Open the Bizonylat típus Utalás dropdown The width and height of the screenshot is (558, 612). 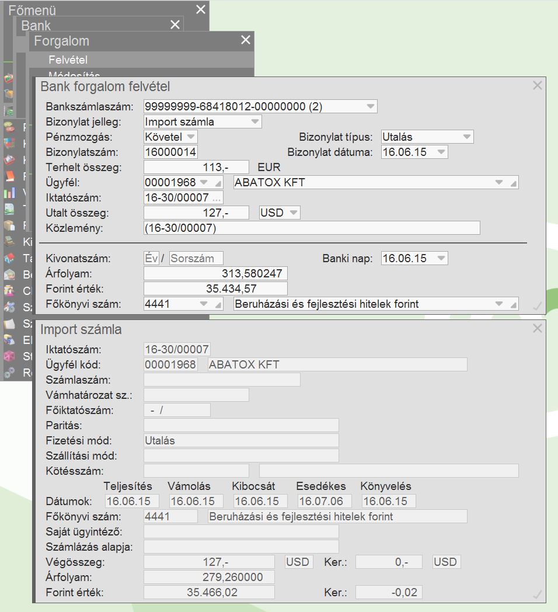[x=466, y=137]
